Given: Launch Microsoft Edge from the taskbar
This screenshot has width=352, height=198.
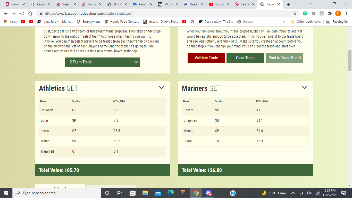Looking at the screenshot, I should click(171, 193).
